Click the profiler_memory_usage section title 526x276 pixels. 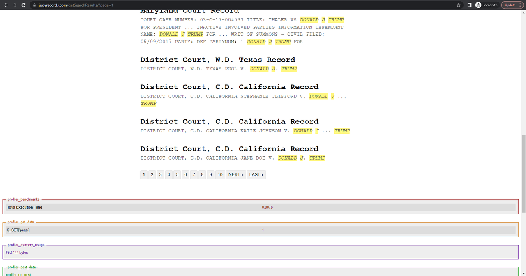pyautogui.click(x=26, y=245)
